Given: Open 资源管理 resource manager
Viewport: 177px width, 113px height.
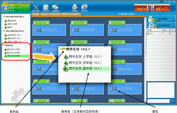Looking at the screenshot, I should click(x=55, y=8).
